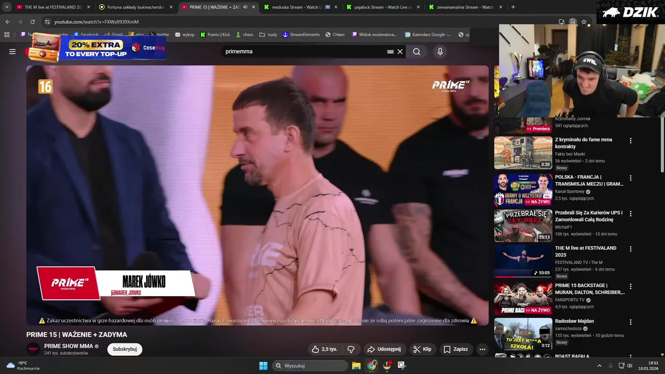
Task: Open a new browser tab
Action: (513, 7)
